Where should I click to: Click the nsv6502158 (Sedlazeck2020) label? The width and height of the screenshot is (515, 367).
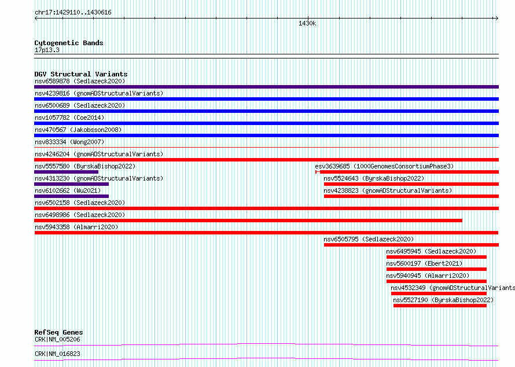coord(80,203)
